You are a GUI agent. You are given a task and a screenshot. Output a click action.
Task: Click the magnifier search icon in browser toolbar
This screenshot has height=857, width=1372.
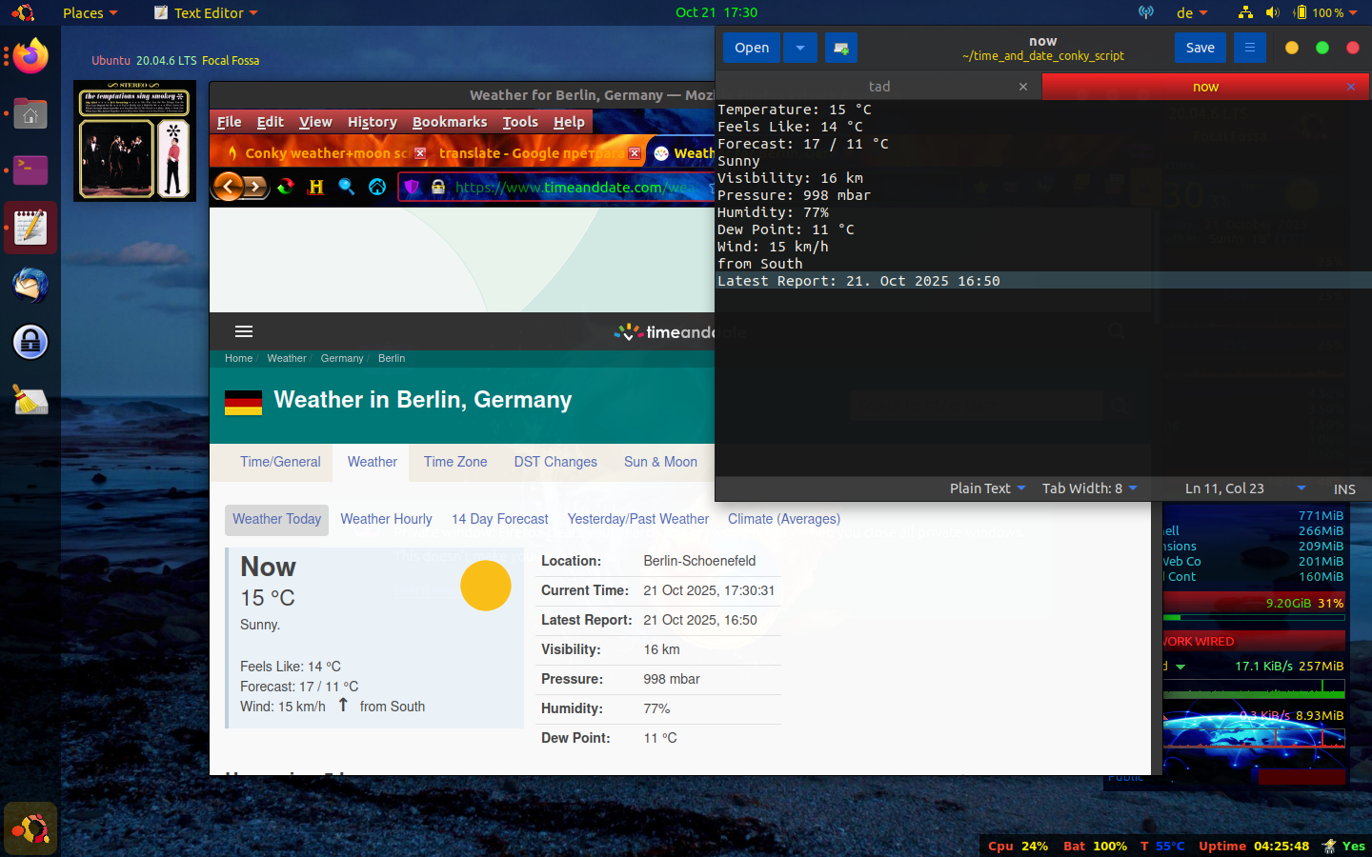pyautogui.click(x=347, y=187)
